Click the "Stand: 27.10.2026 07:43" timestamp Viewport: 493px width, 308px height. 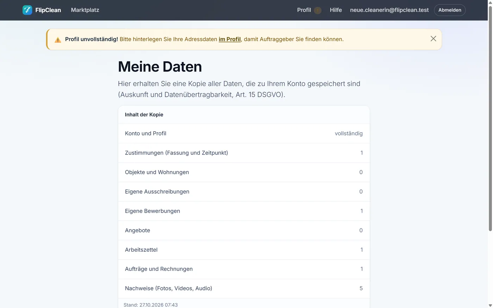coord(151,305)
